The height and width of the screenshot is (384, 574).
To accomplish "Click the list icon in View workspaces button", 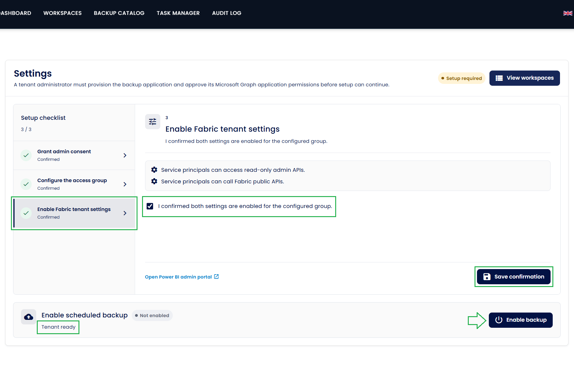I will (499, 78).
